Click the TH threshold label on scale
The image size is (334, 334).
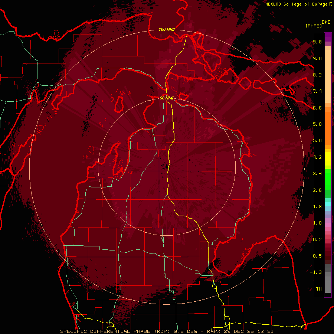point(319,289)
